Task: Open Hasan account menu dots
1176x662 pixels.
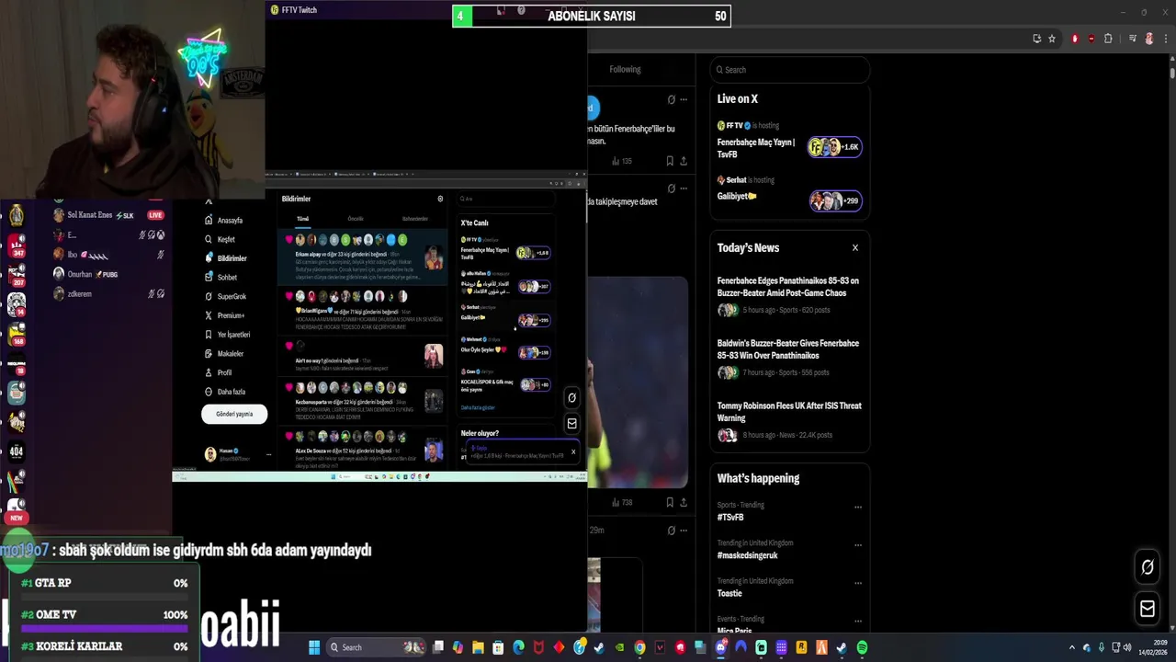Action: coord(268,454)
